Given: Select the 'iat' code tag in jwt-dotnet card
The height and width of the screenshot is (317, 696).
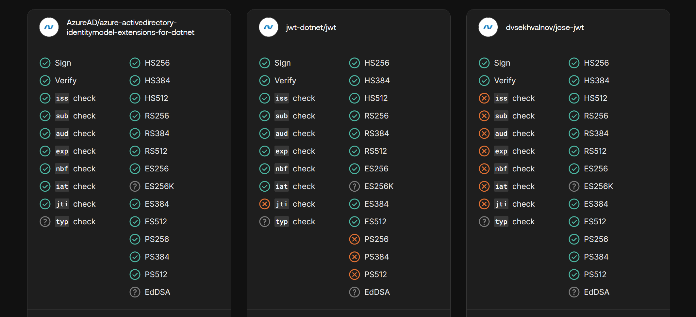Looking at the screenshot, I should pos(282,186).
